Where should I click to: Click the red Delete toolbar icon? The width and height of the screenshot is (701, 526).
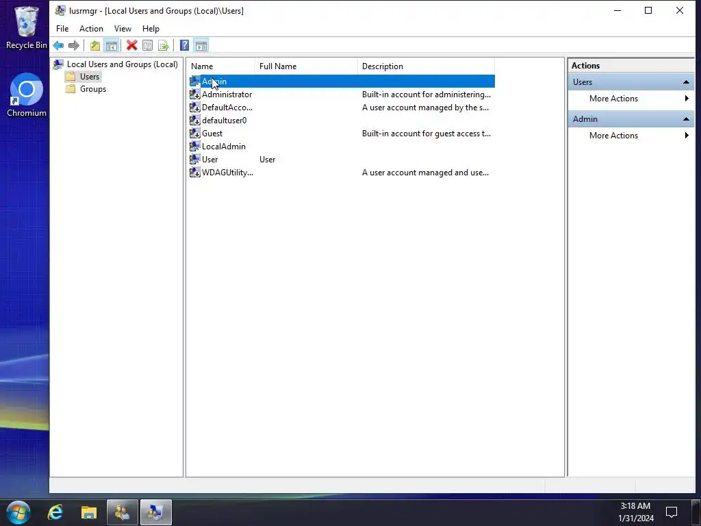tap(131, 45)
